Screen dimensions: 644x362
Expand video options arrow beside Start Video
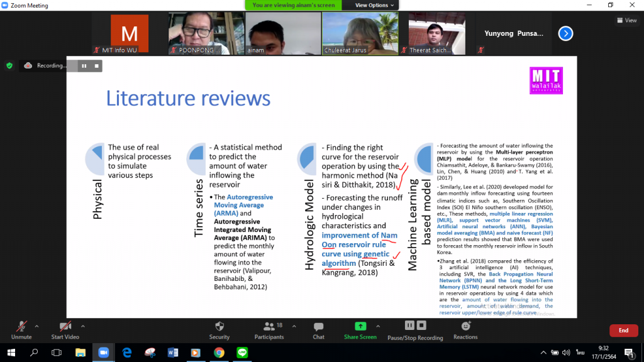click(x=83, y=326)
